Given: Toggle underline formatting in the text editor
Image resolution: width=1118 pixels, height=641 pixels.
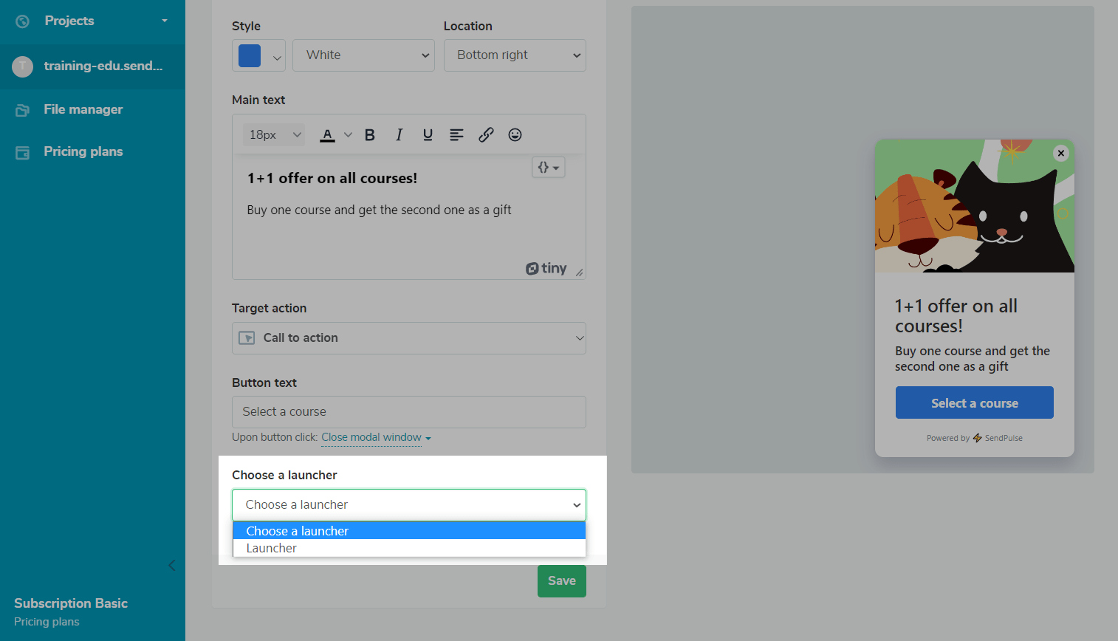Looking at the screenshot, I should (x=428, y=134).
